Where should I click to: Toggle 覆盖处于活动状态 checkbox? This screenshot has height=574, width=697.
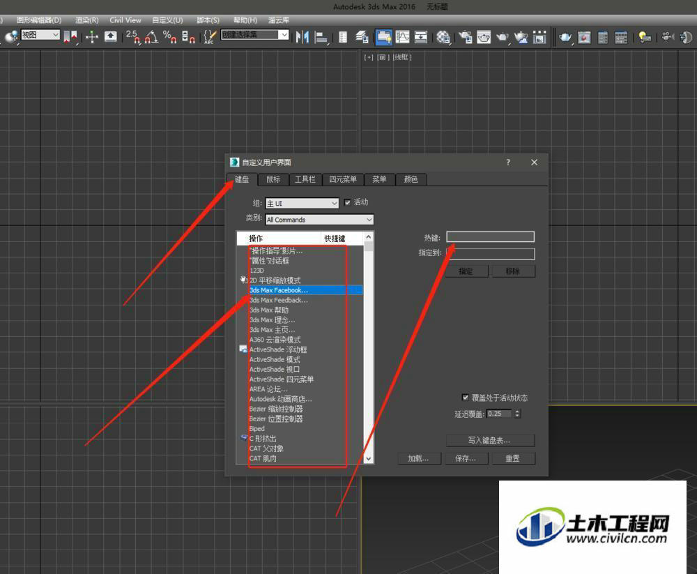pyautogui.click(x=465, y=398)
